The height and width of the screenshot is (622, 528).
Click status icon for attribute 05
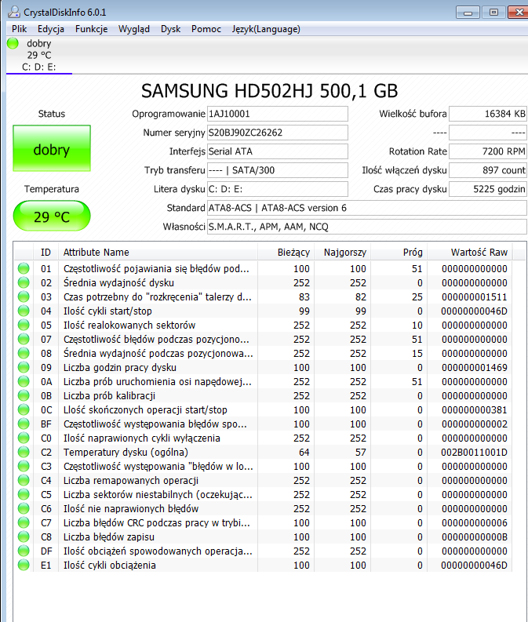point(24,326)
